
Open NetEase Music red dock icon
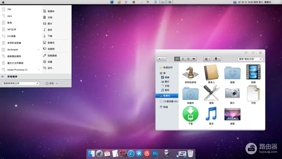coord(147,154)
